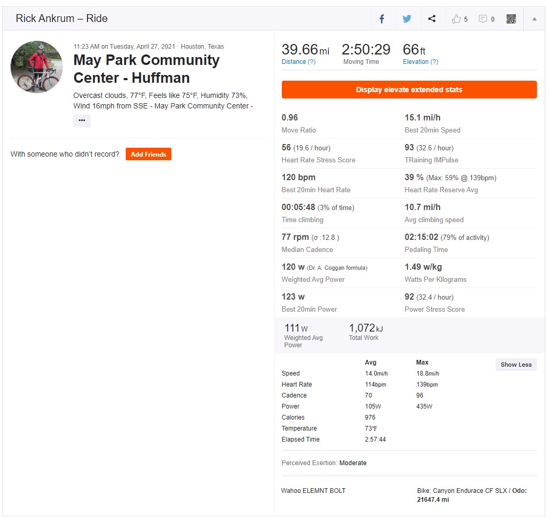Open the generic share icon
Viewport: 549px width, 517px height.
[x=432, y=18]
